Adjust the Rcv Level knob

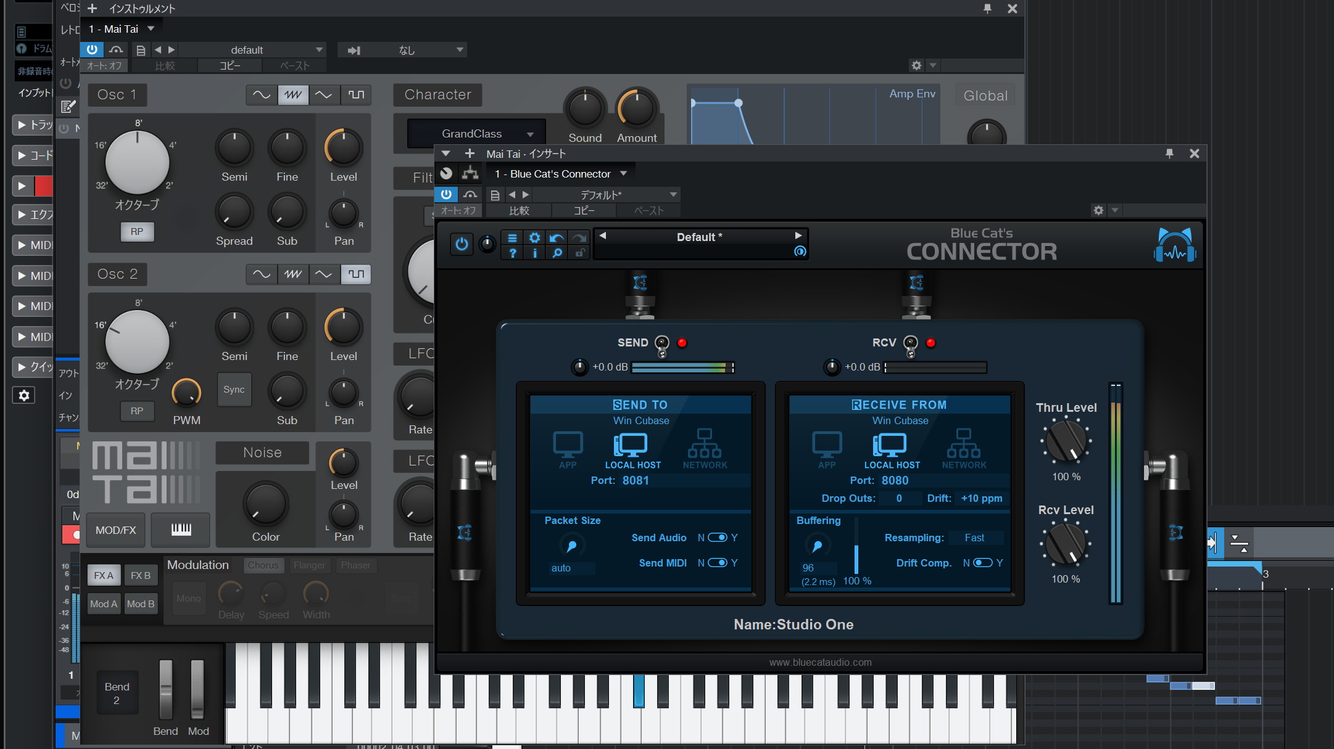pyautogui.click(x=1066, y=544)
